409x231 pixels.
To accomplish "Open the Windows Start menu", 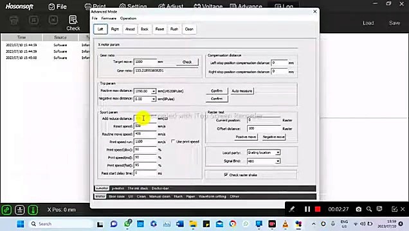I will [21, 224].
